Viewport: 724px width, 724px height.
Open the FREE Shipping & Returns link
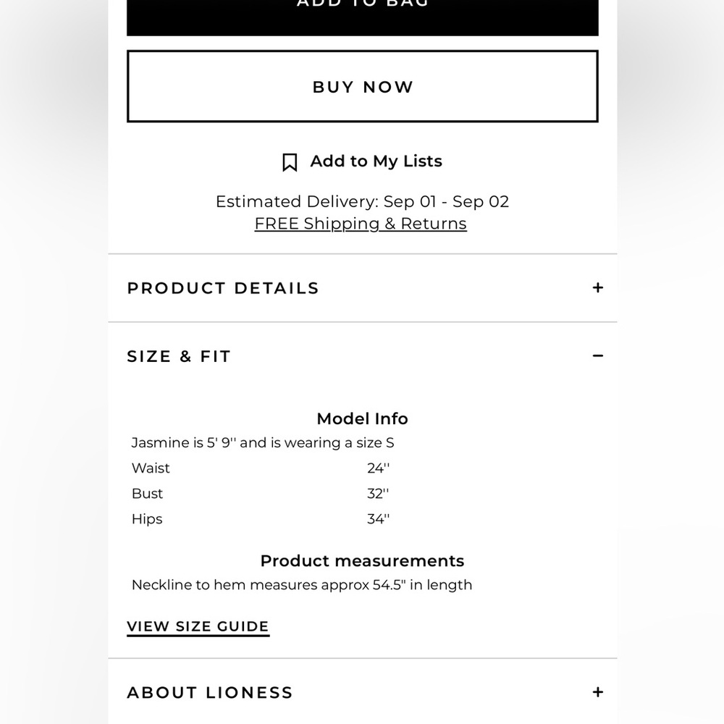click(361, 224)
